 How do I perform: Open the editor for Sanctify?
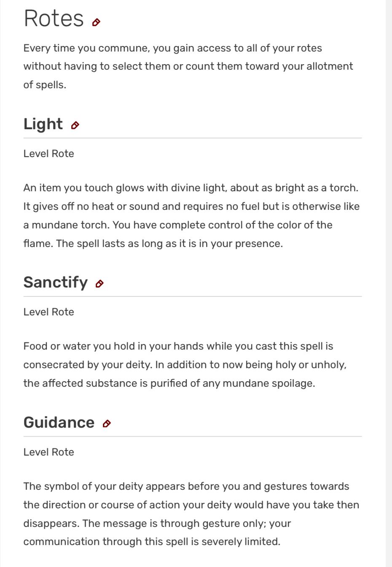(x=99, y=284)
